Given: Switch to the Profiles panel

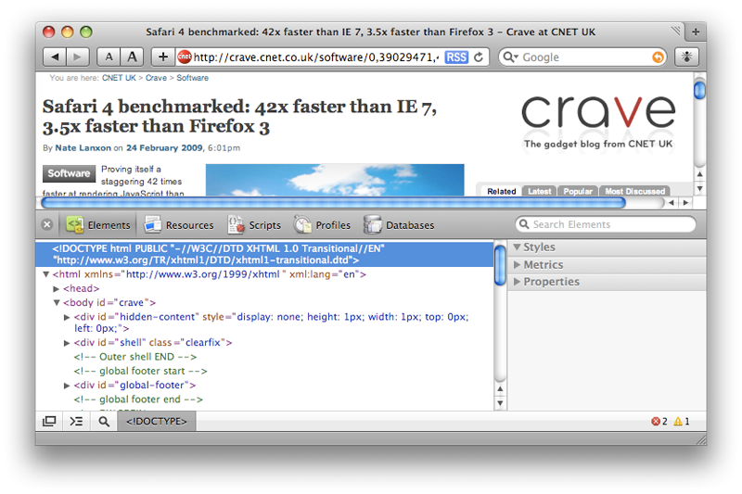Looking at the screenshot, I should (322, 224).
